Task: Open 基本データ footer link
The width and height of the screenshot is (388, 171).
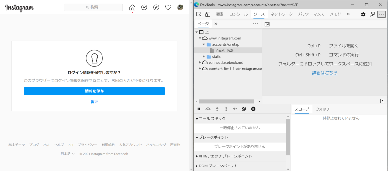Action: [x=16, y=145]
